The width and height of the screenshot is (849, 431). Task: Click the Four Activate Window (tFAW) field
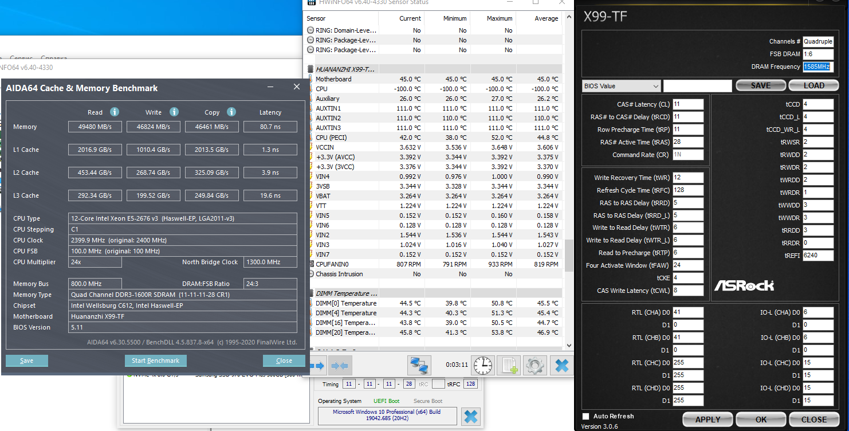coord(687,265)
